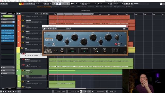Click the Kiive Audio INPUT knob
Viewport: 165px width, 93px height.
pyautogui.click(x=62, y=51)
